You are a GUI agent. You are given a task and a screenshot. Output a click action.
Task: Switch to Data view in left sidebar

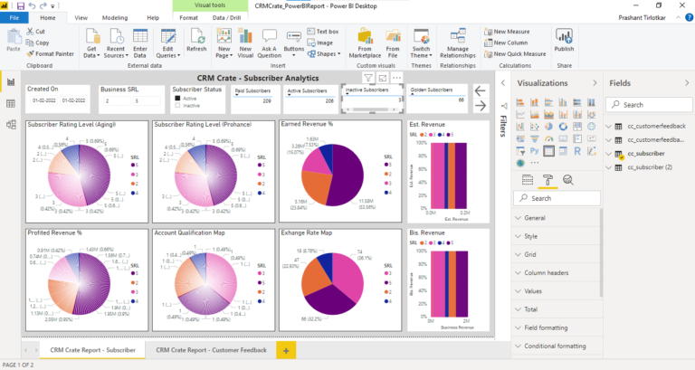coord(11,104)
